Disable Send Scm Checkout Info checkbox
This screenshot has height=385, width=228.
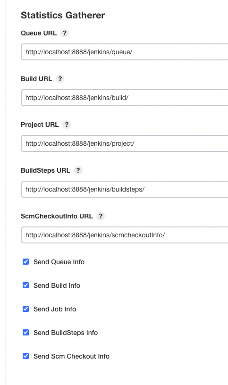point(26,356)
